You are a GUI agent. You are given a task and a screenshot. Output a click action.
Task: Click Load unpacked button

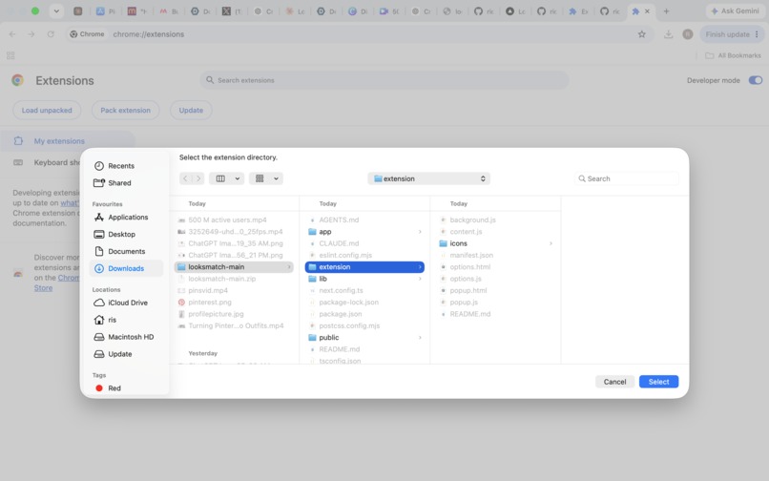[x=47, y=111]
